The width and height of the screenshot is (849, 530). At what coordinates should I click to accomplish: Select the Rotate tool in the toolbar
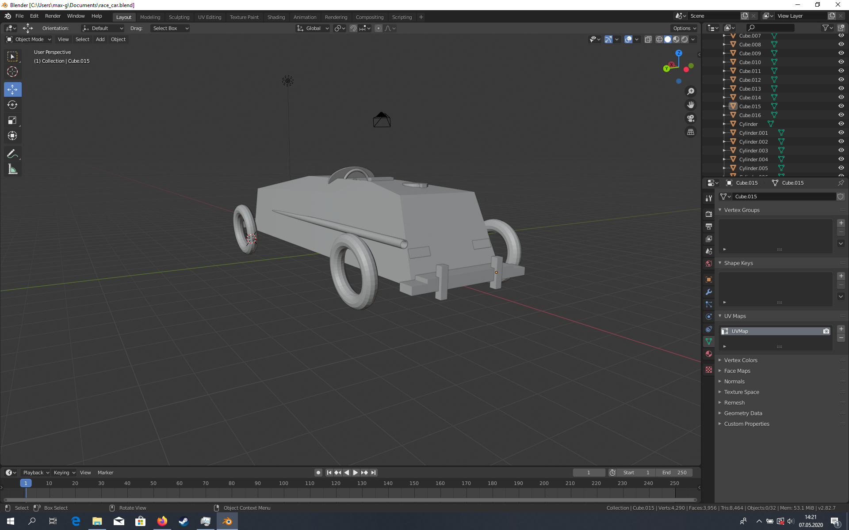coord(12,105)
